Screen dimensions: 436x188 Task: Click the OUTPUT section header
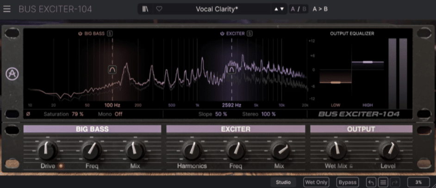click(x=361, y=129)
